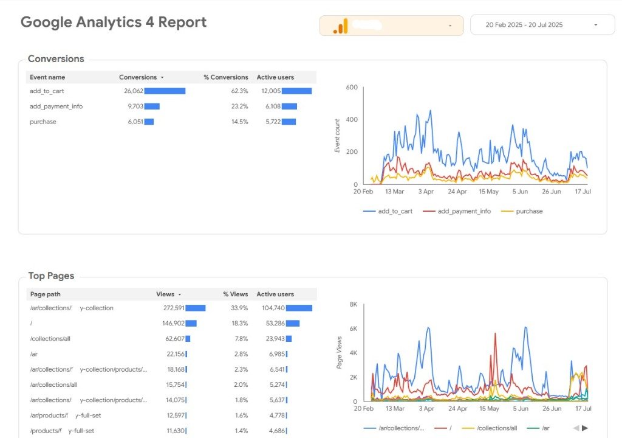622x438 pixels.
Task: Click the Google Analytics 4 Report title
Action: click(114, 23)
